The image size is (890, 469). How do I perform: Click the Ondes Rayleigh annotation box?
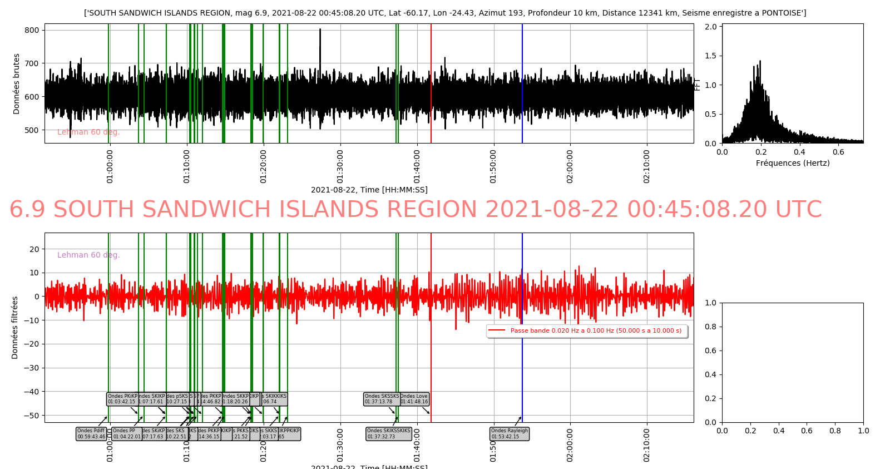(x=510, y=434)
